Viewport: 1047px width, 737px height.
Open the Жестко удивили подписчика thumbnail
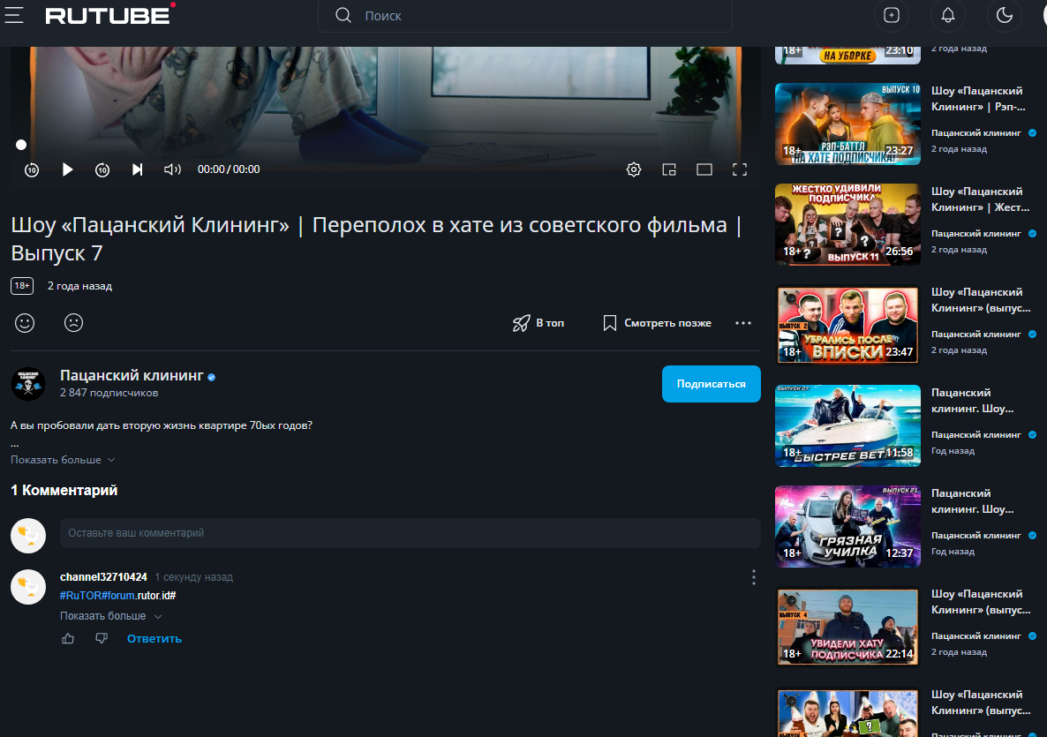[847, 224]
